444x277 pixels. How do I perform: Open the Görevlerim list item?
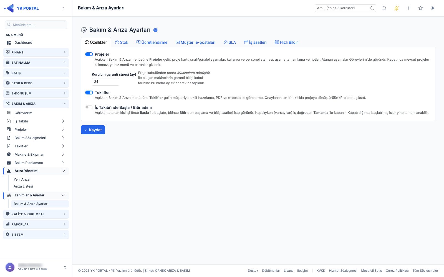[36, 113]
